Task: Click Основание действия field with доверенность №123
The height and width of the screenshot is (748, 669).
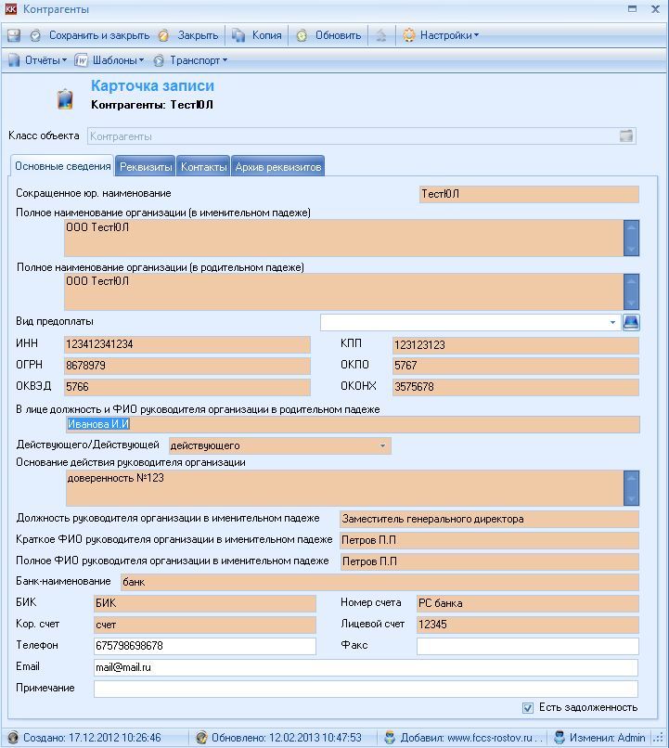Action: click(x=344, y=488)
